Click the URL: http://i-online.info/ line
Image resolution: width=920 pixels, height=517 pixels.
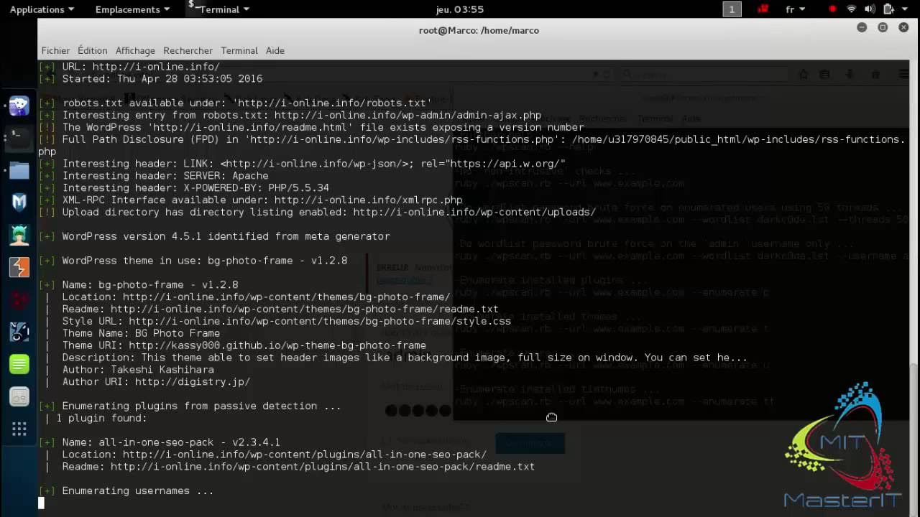(x=129, y=67)
